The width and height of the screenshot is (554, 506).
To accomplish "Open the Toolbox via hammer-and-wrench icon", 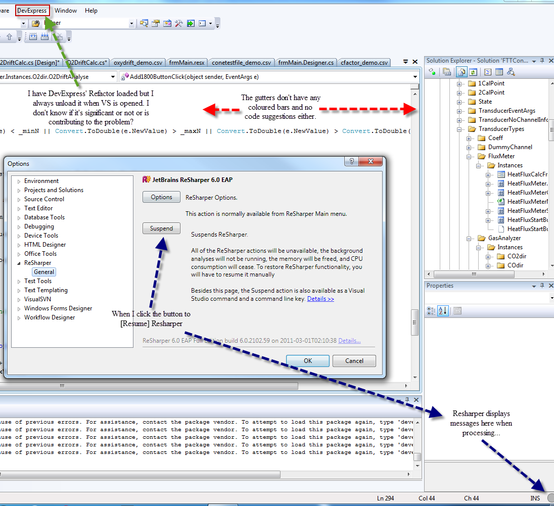I will click(x=179, y=23).
